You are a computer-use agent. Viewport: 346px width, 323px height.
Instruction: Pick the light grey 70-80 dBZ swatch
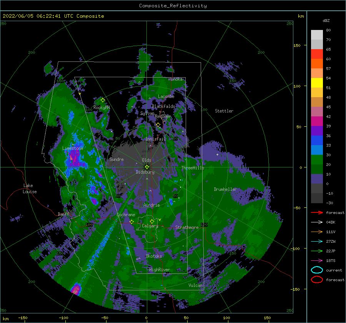point(317,35)
